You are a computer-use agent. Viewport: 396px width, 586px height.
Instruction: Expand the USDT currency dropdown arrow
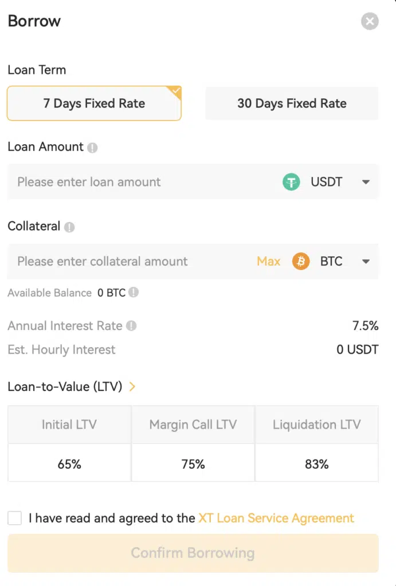[x=366, y=182]
